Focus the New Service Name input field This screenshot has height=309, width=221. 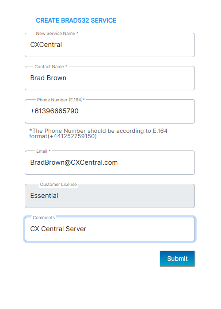(110, 45)
